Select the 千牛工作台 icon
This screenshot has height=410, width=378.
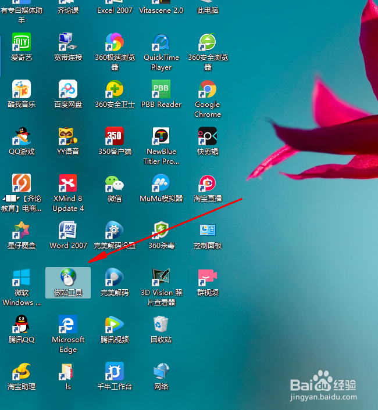click(x=115, y=371)
